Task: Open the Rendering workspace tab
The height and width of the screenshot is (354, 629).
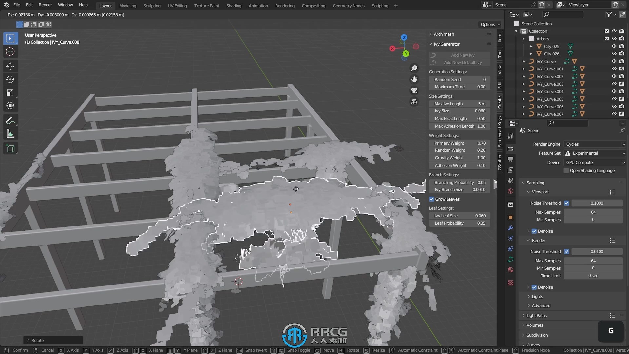Action: point(285,5)
